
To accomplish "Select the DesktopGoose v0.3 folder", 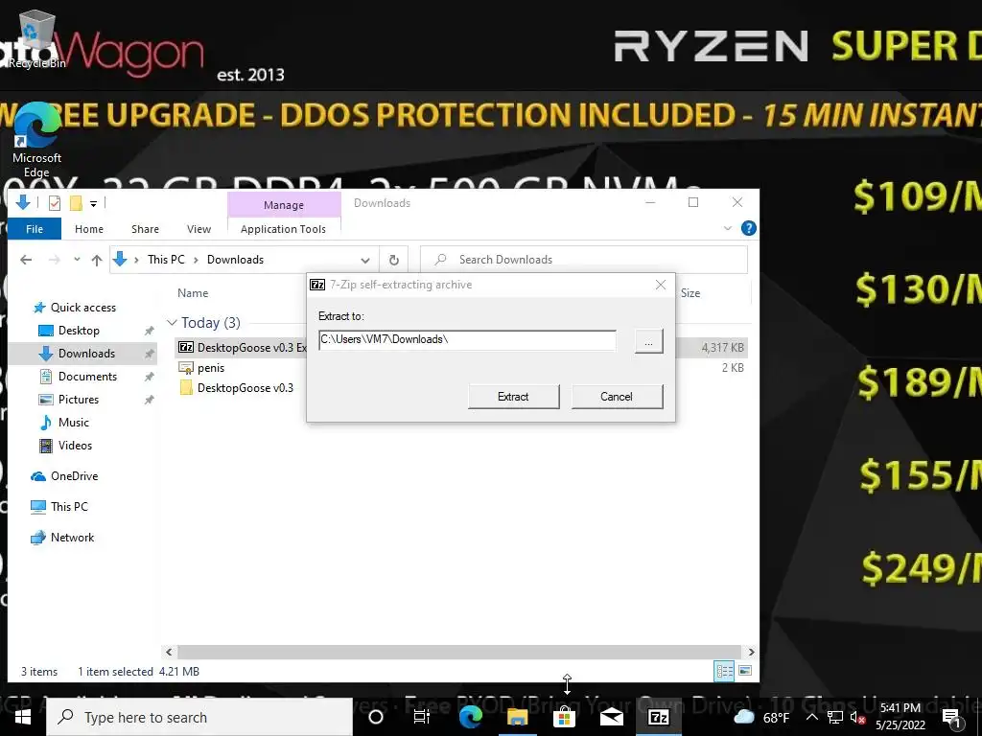I will 237,388.
